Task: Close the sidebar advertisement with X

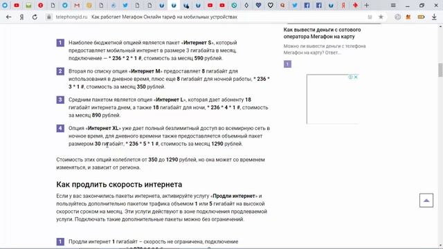Action: (x=356, y=77)
